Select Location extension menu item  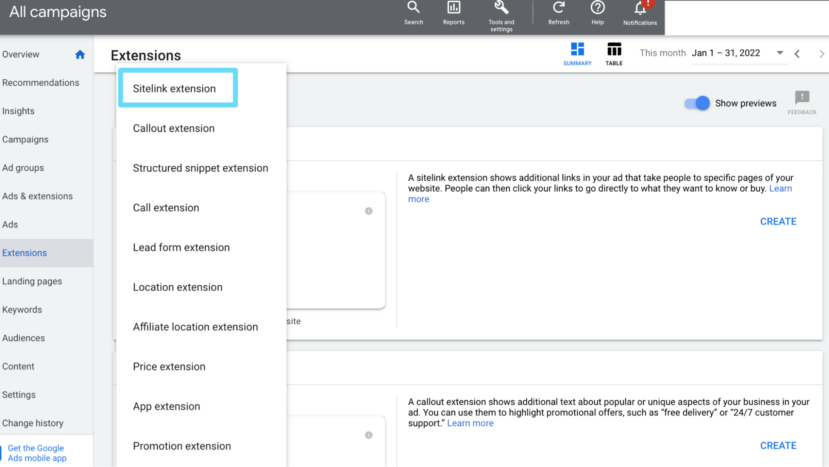[x=201, y=287]
